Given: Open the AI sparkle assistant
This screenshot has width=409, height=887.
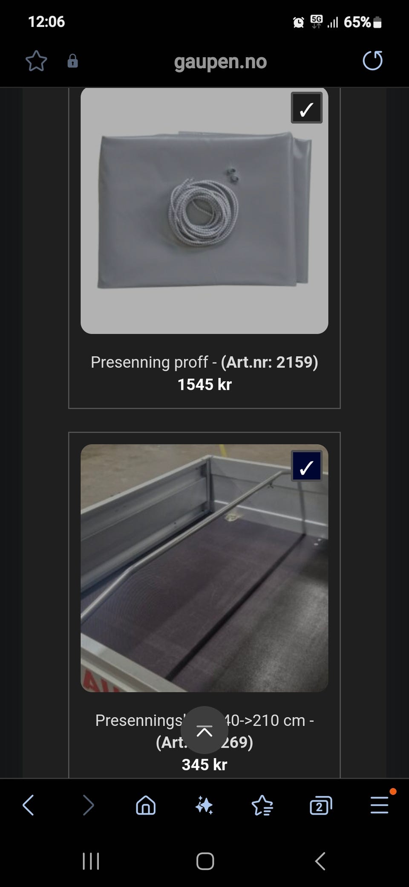Looking at the screenshot, I should pyautogui.click(x=204, y=805).
